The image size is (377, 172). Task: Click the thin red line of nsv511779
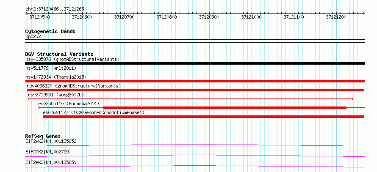195,72
